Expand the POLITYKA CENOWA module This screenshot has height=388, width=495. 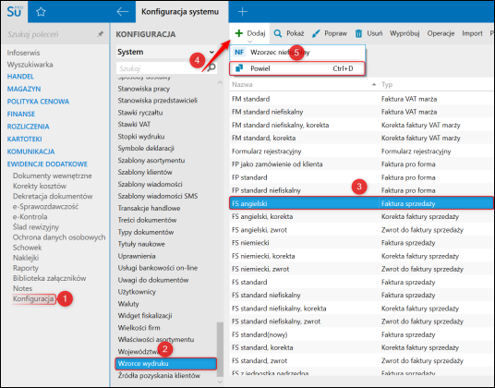pos(38,102)
